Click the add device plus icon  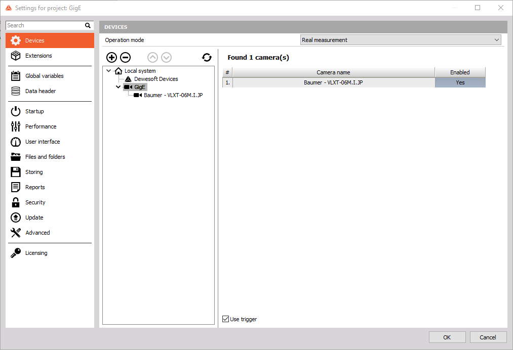(x=111, y=58)
